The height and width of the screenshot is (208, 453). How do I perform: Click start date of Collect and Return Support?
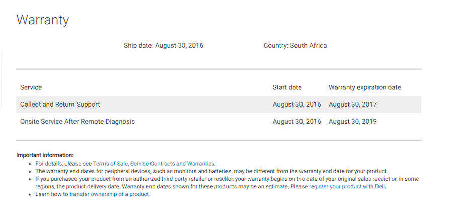[296, 104]
